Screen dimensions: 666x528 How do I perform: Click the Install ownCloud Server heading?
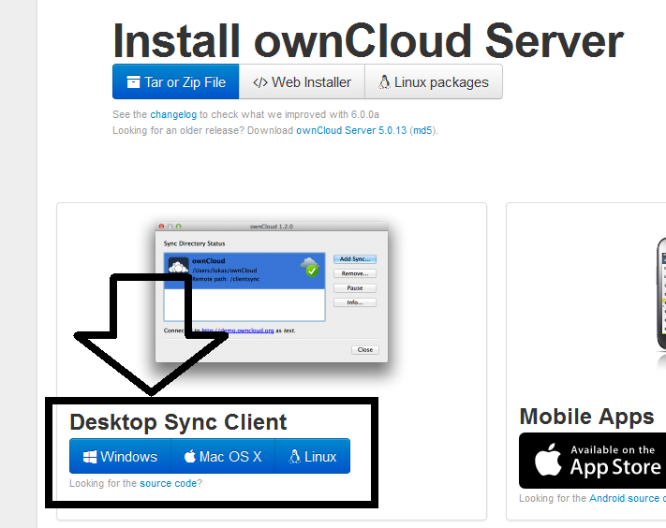[x=368, y=41]
